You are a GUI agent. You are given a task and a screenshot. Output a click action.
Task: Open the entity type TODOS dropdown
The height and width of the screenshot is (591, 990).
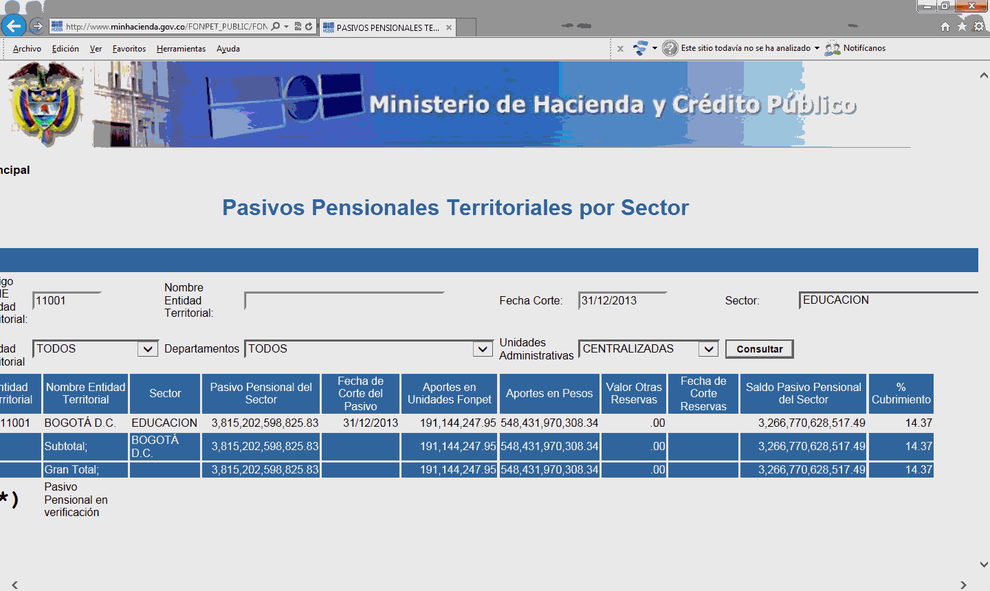pyautogui.click(x=148, y=349)
